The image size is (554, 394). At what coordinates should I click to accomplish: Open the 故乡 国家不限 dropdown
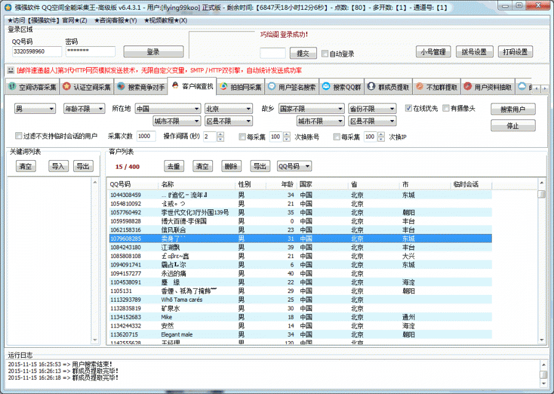tap(311, 108)
